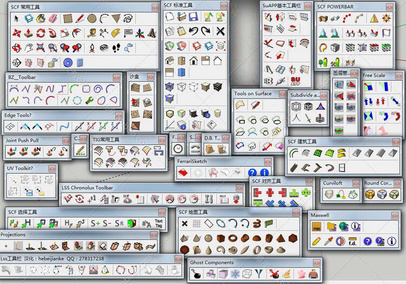Screen dimensions: 406x284
Task: Click the Ghost Components title bar
Action: 255,262
